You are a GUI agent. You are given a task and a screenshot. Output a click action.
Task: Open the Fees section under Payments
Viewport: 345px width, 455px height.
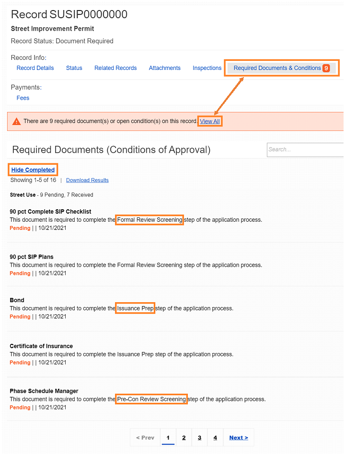pyautogui.click(x=23, y=98)
